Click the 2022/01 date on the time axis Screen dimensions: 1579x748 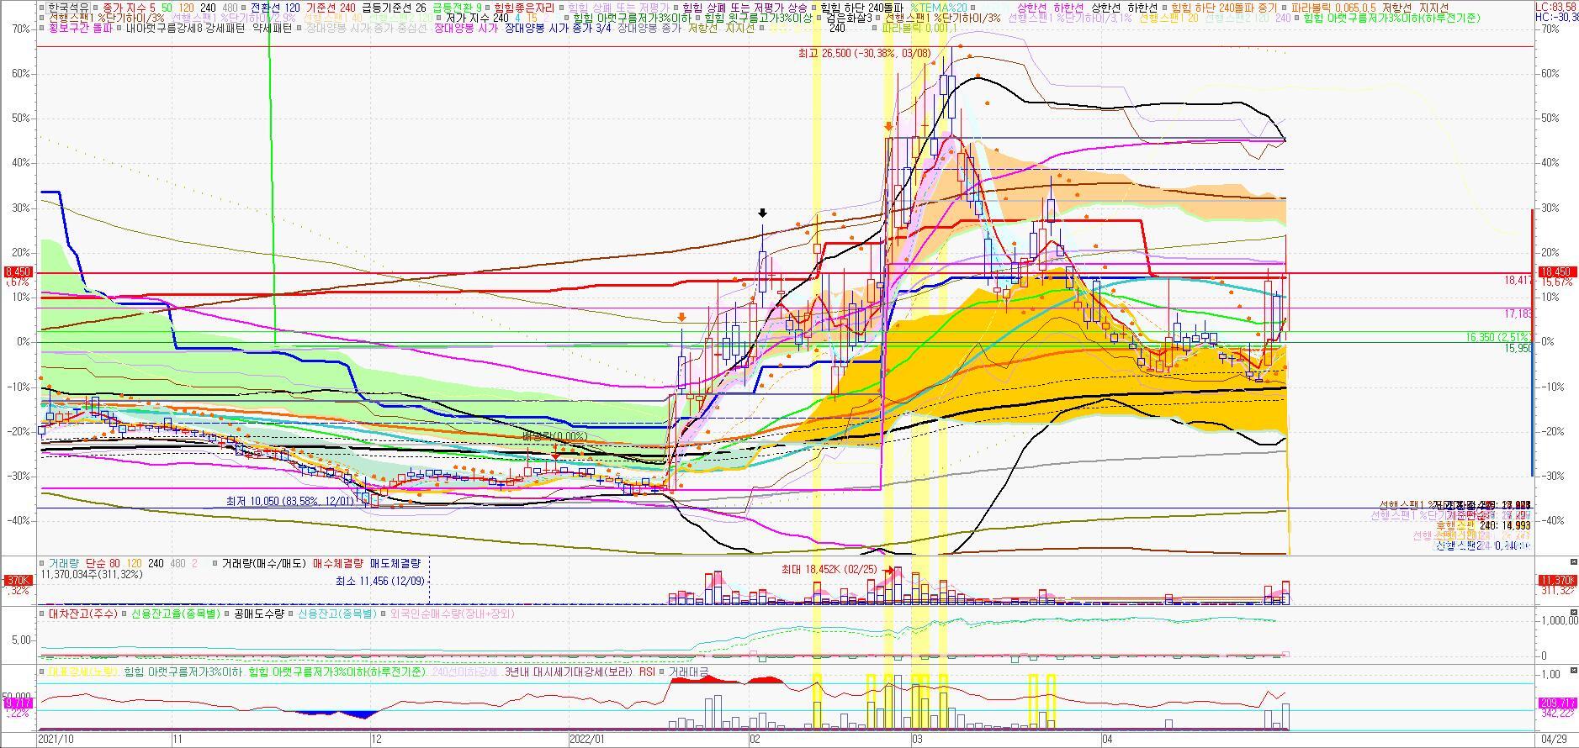[x=586, y=740]
